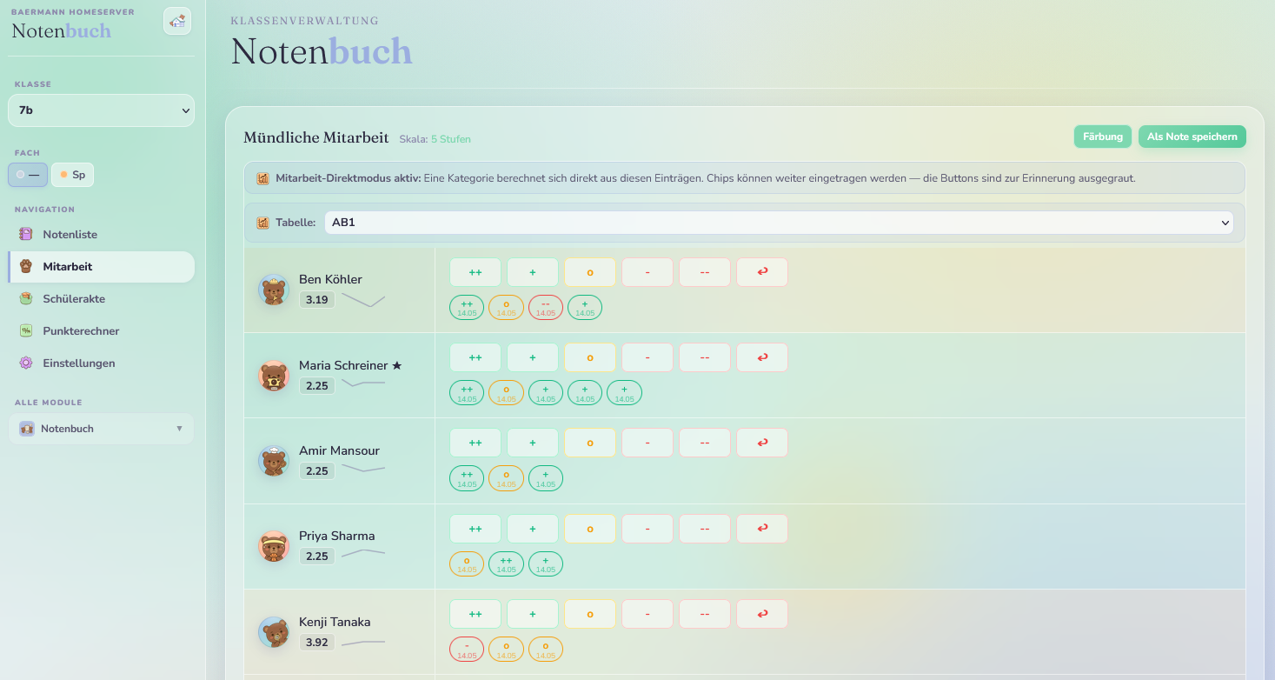
Task: Click Ben Köhler's bear avatar
Action: pos(274,290)
